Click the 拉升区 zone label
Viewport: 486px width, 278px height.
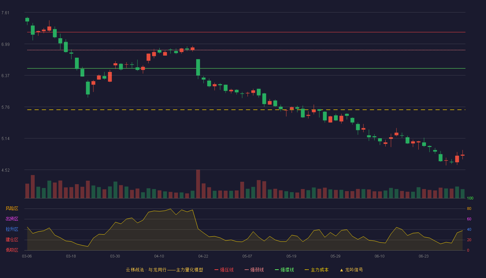tap(12, 229)
